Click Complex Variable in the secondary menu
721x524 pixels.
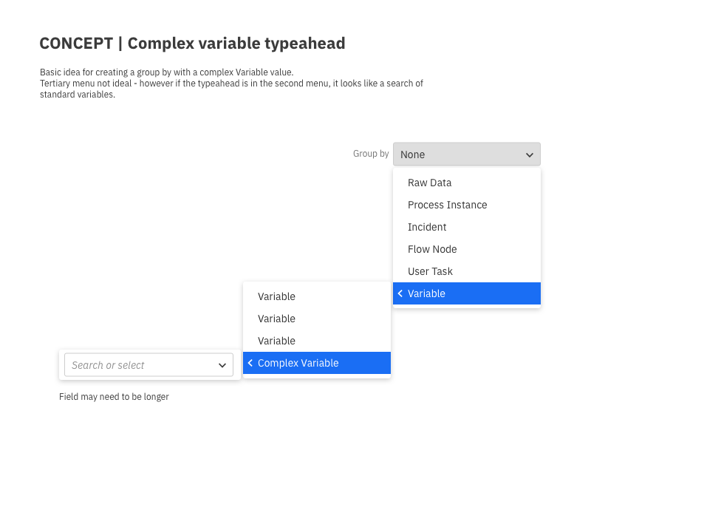[298, 363]
